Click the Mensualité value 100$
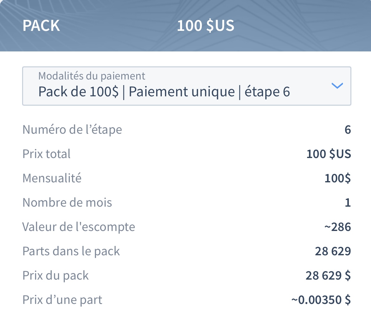Screen dimensions: 371x317 (x=338, y=178)
